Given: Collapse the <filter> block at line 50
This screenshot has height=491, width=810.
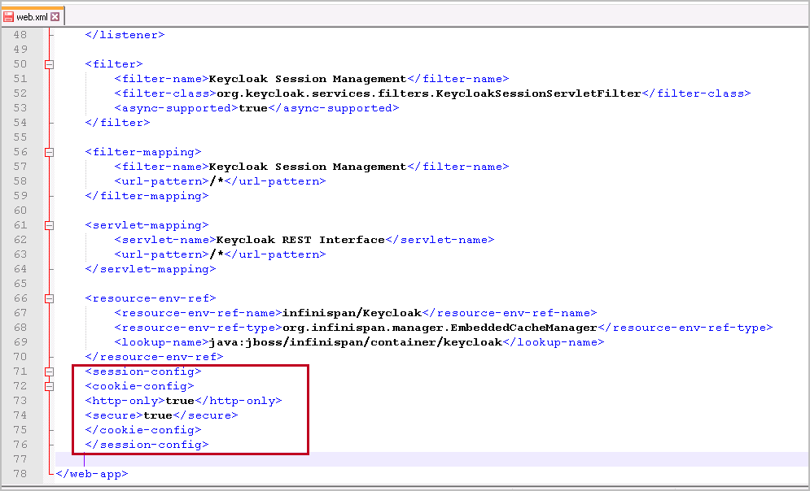Looking at the screenshot, I should (x=49, y=64).
